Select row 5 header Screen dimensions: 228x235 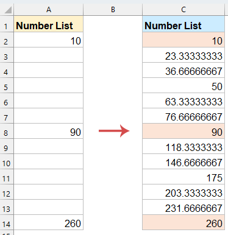pos(7,85)
